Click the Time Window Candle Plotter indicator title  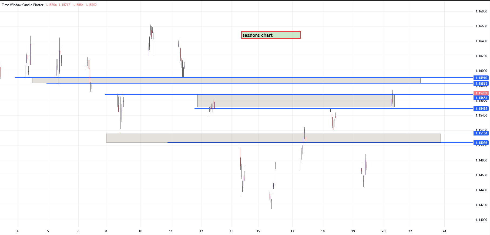(22, 5)
